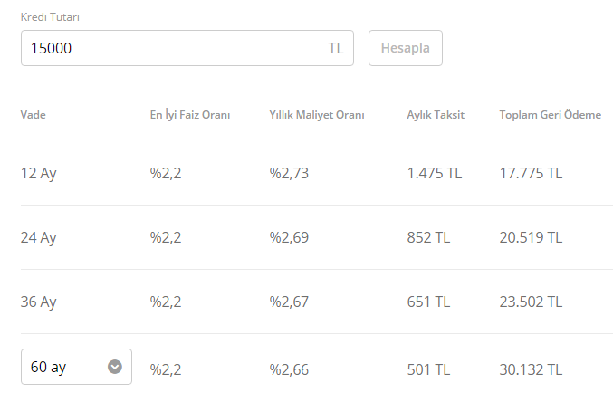Viewport: 613px width, 402px height.
Task: Select the 12 Ay term row
Action: click(x=39, y=173)
